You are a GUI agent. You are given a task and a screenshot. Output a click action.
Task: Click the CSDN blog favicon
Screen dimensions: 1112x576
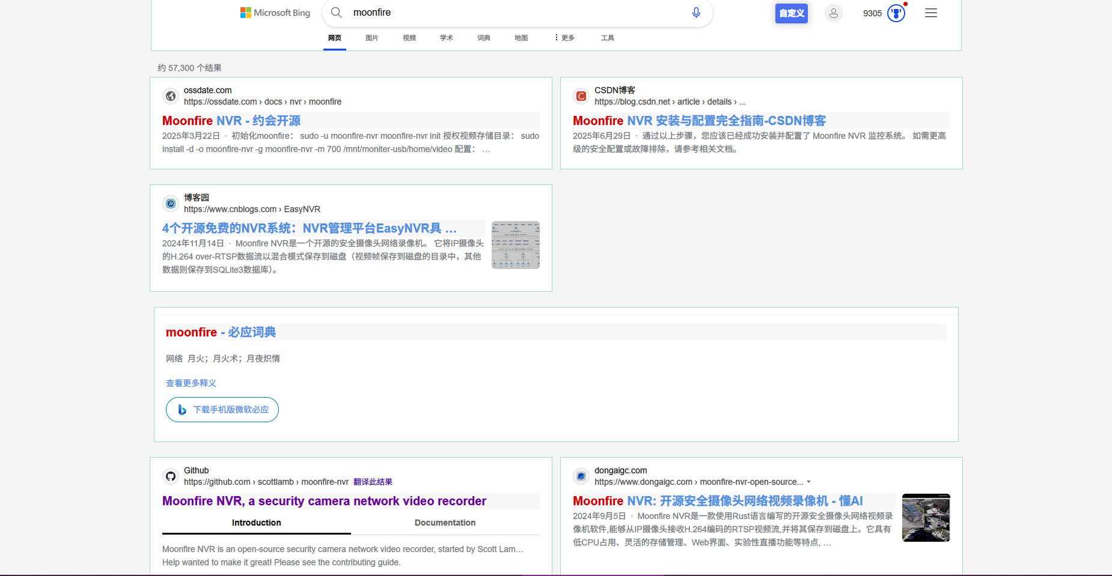pyautogui.click(x=581, y=96)
